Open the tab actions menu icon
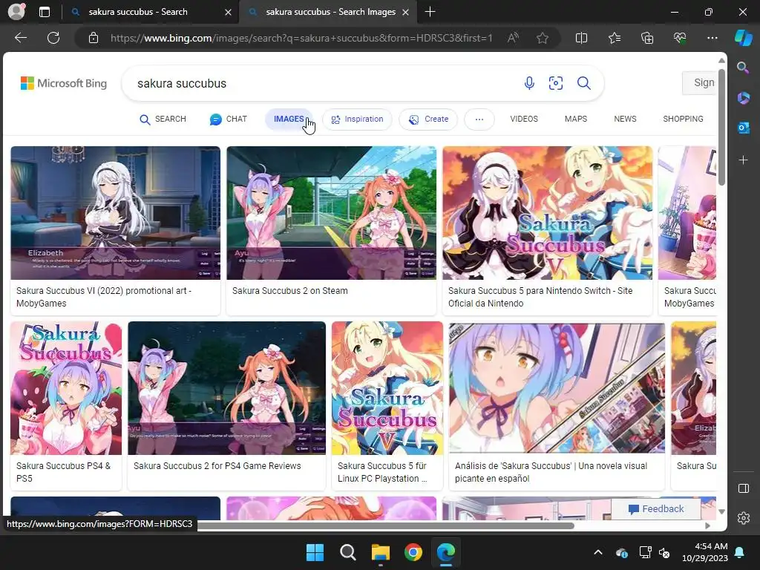Screen dimensions: 760x570 click(44, 12)
